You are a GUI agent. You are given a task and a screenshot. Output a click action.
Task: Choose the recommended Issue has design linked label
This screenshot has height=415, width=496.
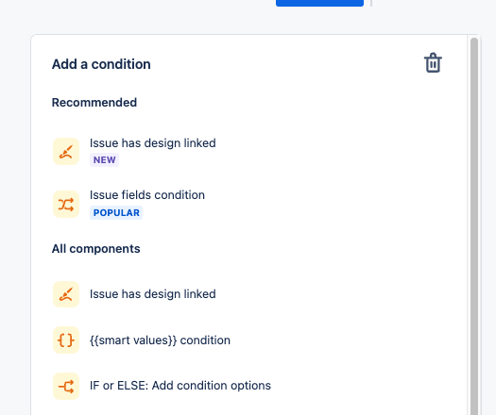pos(153,143)
